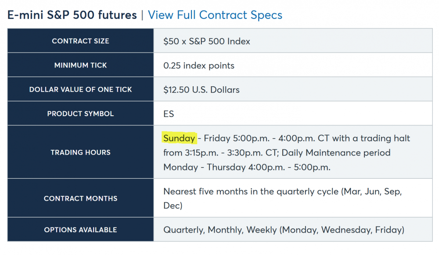
Task: Select the Options Available header cell
Action: tap(80, 230)
